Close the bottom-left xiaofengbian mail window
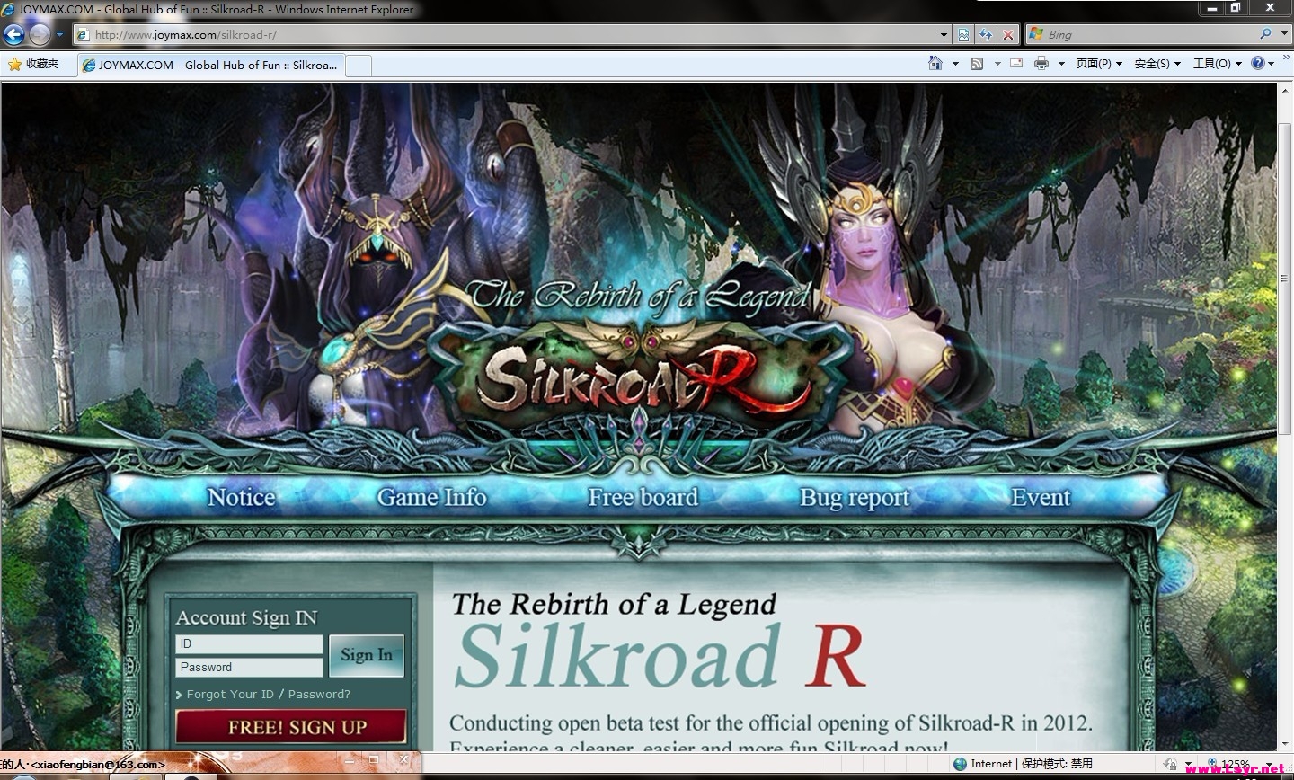 pyautogui.click(x=403, y=760)
